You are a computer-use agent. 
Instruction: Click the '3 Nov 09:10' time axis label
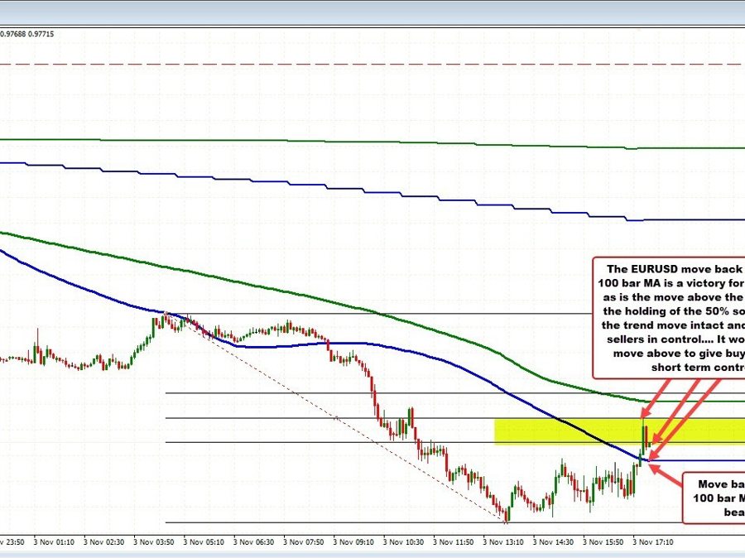tap(355, 541)
